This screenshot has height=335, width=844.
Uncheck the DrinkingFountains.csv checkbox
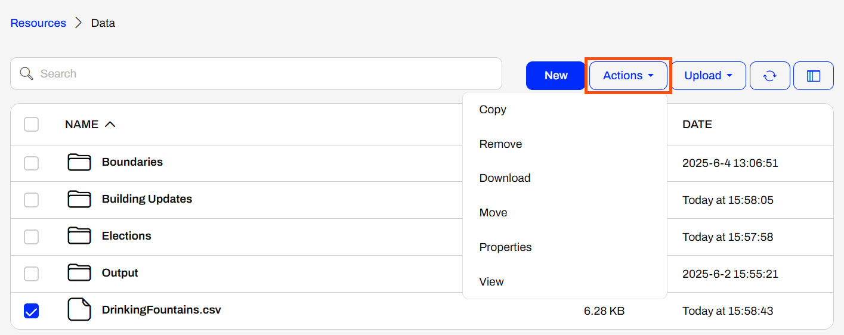click(31, 311)
